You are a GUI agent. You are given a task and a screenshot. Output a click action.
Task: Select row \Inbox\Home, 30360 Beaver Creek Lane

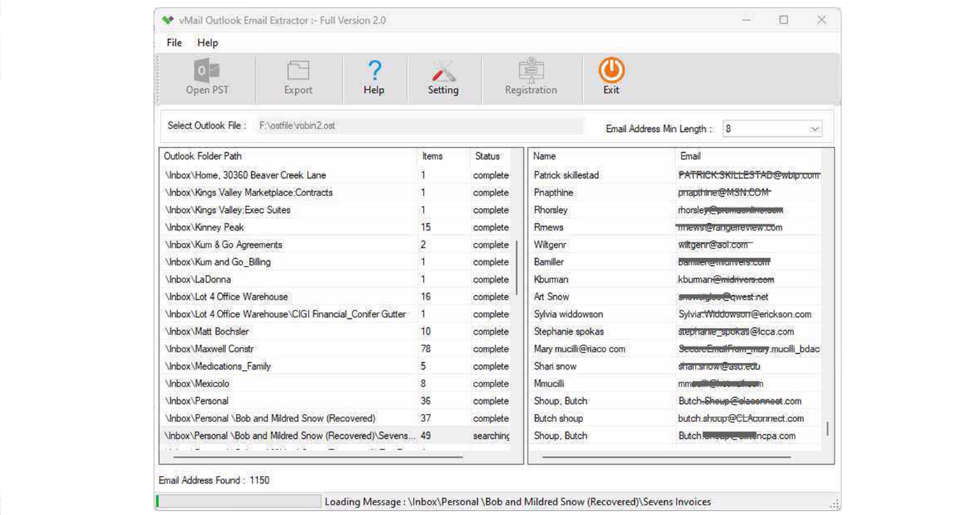[336, 175]
